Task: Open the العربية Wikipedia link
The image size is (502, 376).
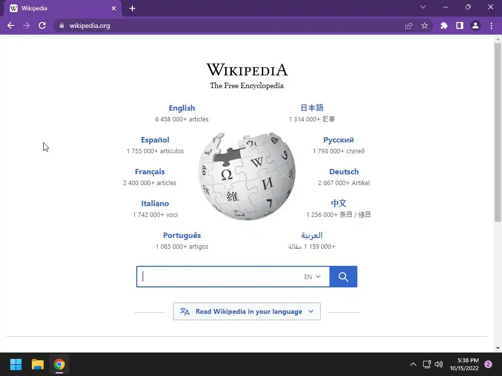Action: coord(312,235)
